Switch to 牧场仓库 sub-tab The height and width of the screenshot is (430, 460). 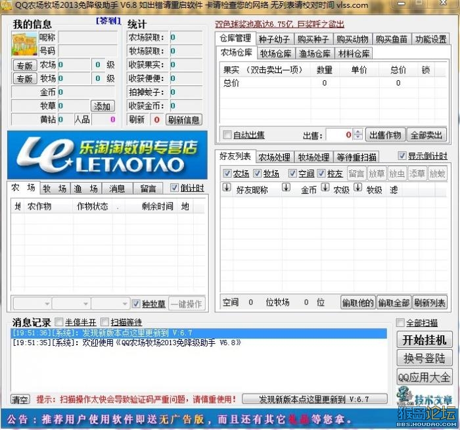(x=276, y=53)
